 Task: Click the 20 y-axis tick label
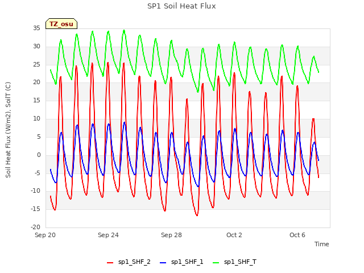tap(36, 82)
